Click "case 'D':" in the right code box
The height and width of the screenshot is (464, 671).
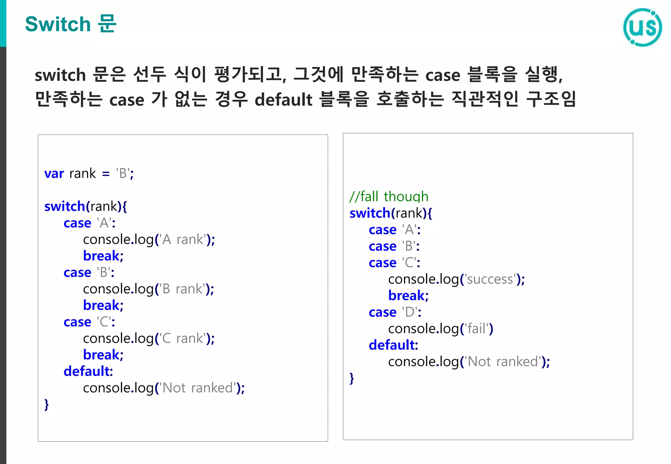tap(395, 312)
